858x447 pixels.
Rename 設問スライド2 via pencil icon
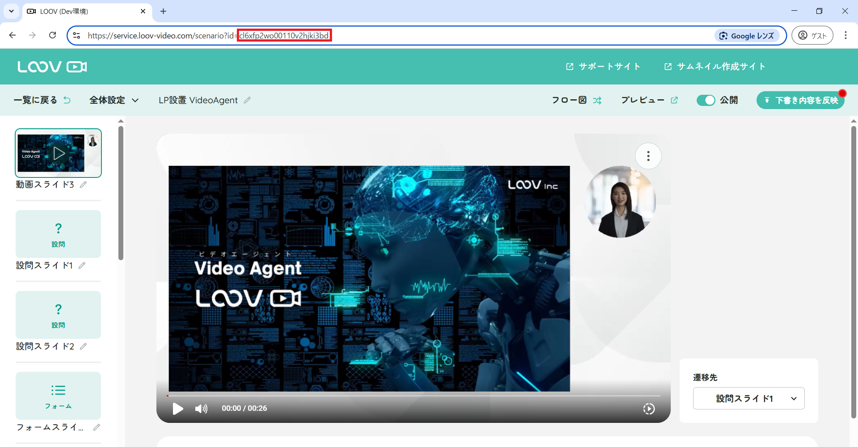coord(83,346)
